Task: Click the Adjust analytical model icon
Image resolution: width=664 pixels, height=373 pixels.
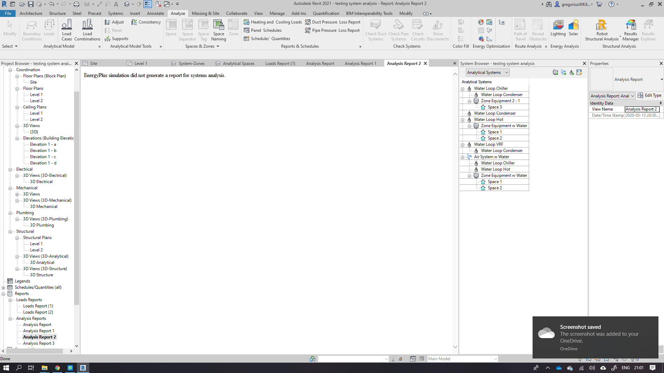Action: click(114, 22)
